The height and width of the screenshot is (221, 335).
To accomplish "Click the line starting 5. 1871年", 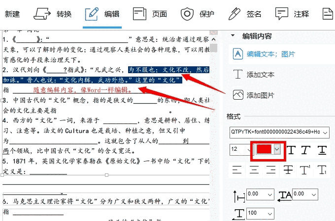I will [x=106, y=161].
